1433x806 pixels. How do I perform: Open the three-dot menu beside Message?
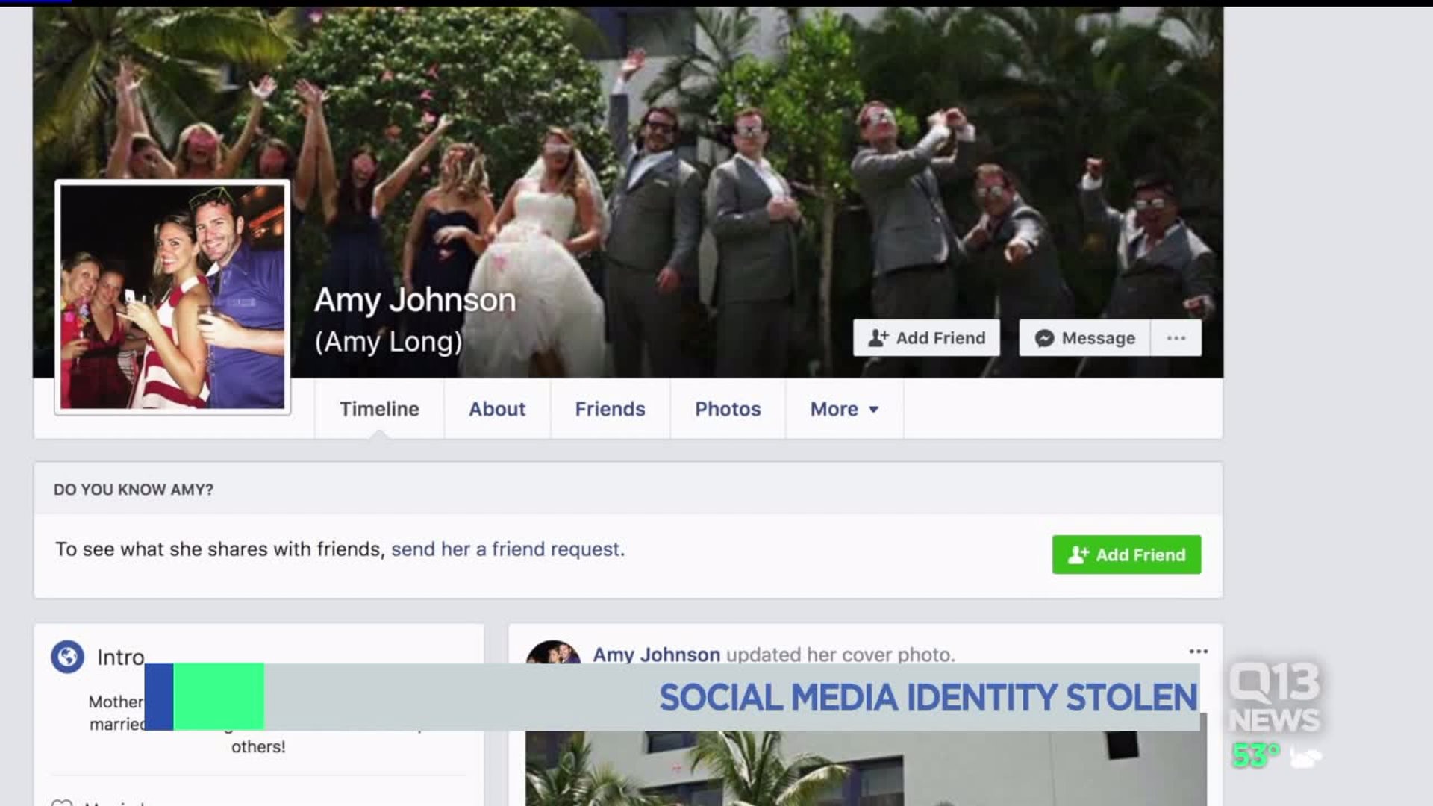[1176, 338]
